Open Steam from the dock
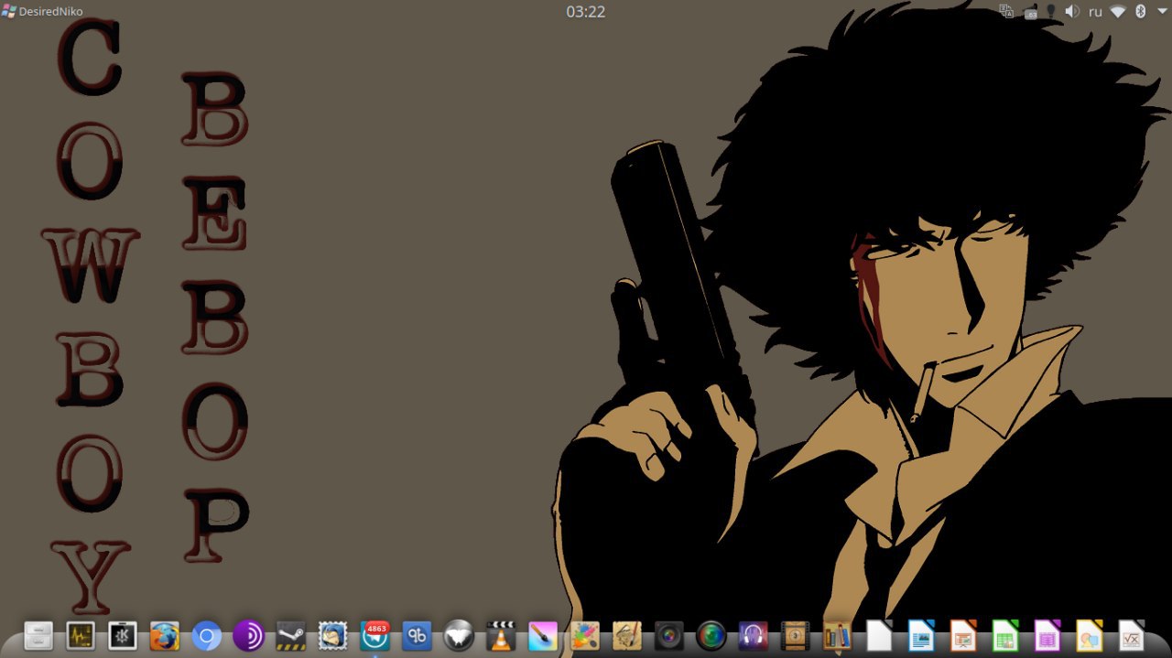1172x658 pixels. [291, 635]
